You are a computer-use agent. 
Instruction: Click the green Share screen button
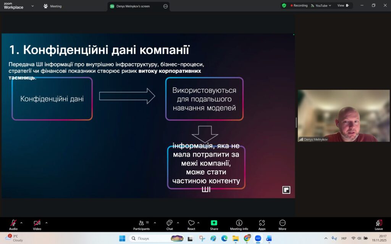214,225
